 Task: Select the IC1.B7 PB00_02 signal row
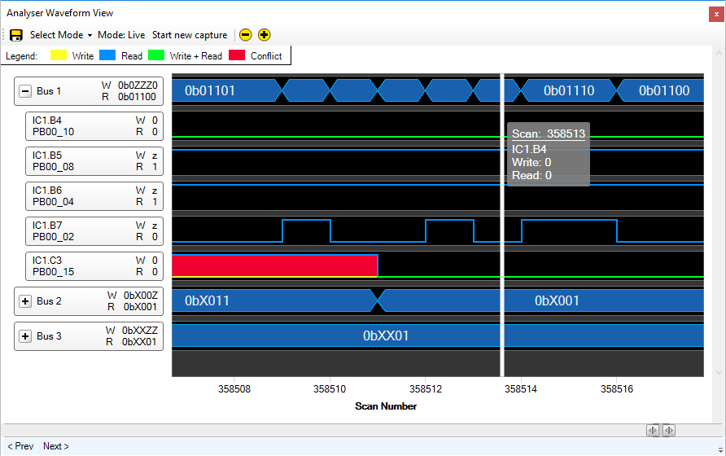click(x=94, y=231)
